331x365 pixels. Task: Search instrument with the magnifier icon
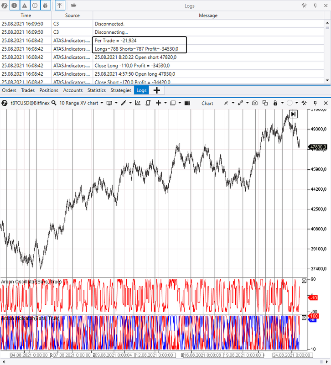[x=54, y=103]
